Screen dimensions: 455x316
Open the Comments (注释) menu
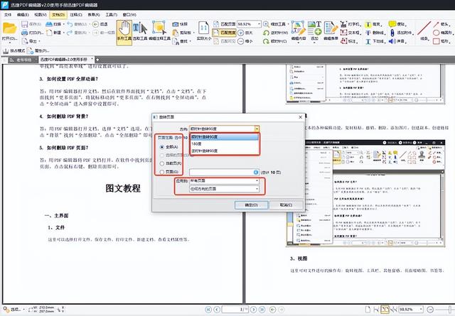76,14
